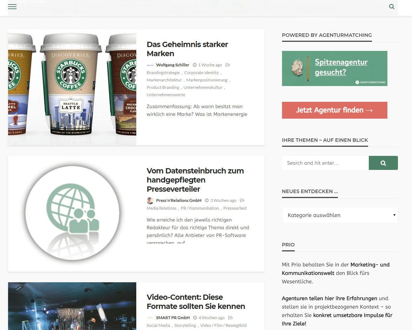
Task: Click excerpt starting 'Wie erreiche ich'
Action: 198,231
